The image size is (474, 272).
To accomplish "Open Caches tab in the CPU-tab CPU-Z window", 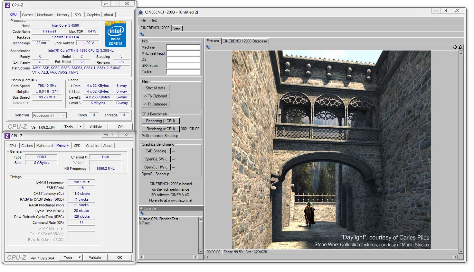I will click(28, 15).
